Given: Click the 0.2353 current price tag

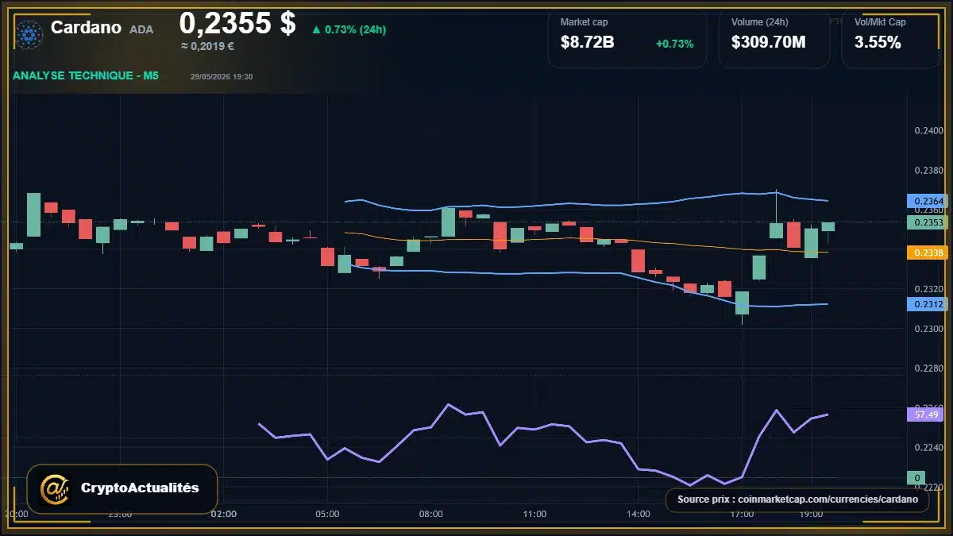Looking at the screenshot, I should 927,222.
